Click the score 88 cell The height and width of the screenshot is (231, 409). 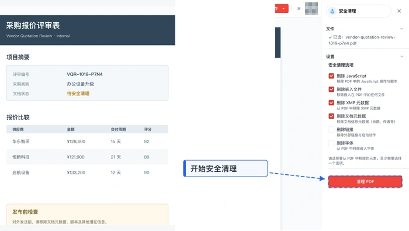[147, 157]
